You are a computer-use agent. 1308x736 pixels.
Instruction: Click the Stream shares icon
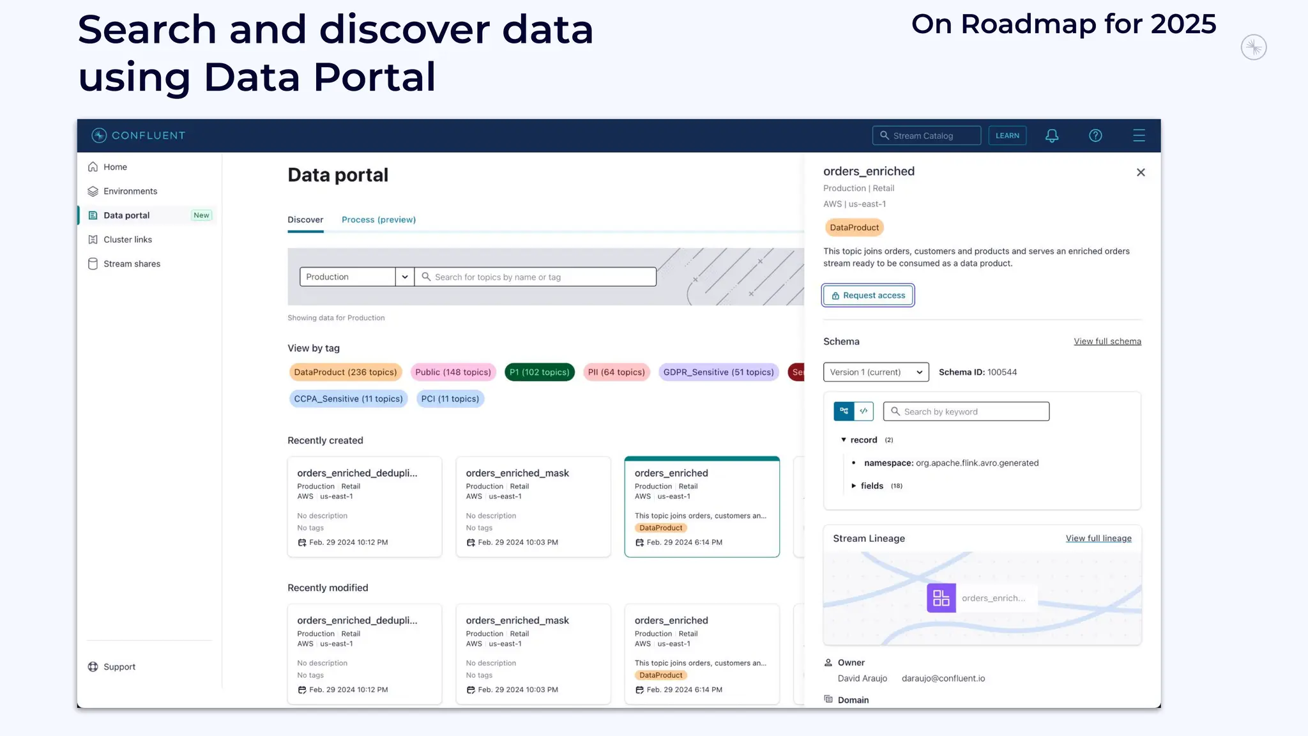tap(93, 264)
